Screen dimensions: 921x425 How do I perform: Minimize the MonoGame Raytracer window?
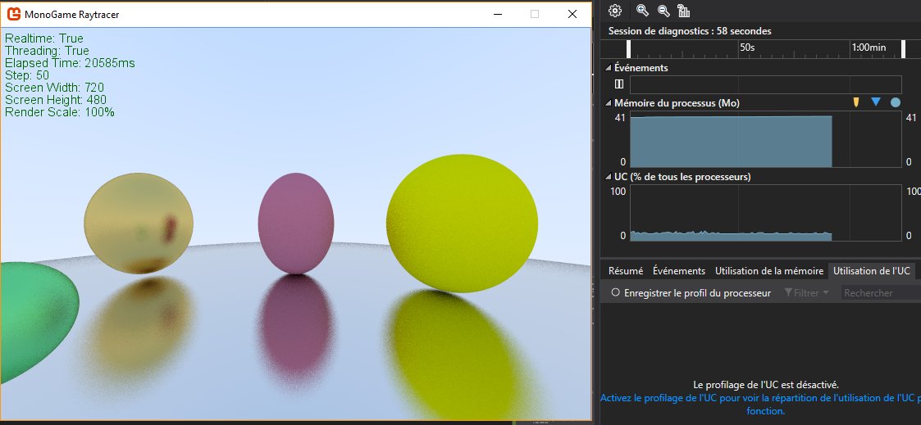click(x=498, y=14)
